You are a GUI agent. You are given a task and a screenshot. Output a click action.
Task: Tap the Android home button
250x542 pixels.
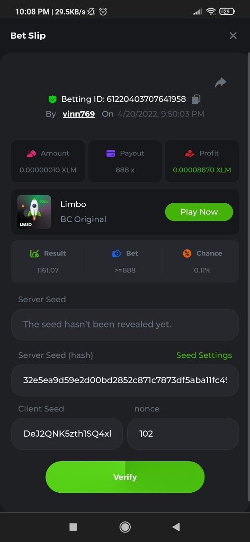(125, 527)
